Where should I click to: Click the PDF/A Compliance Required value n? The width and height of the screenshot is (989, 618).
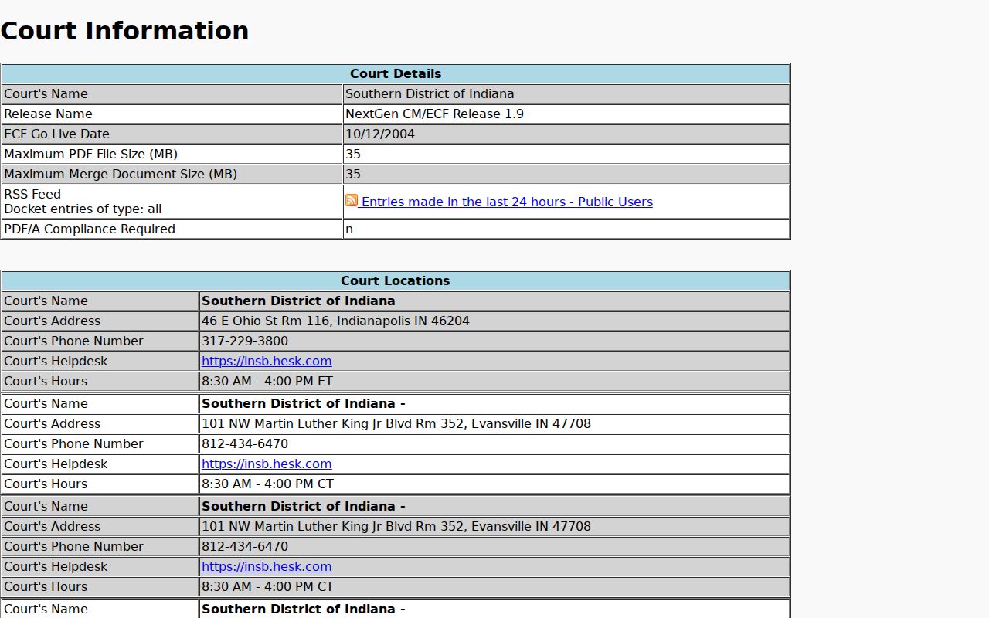click(349, 229)
